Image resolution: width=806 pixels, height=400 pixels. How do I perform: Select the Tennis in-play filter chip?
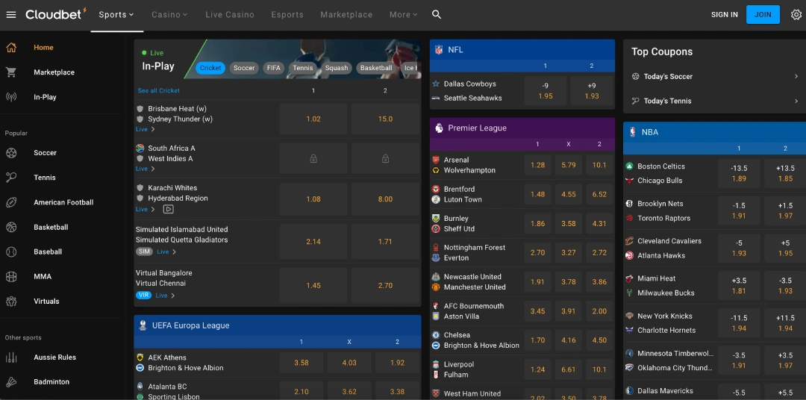303,68
